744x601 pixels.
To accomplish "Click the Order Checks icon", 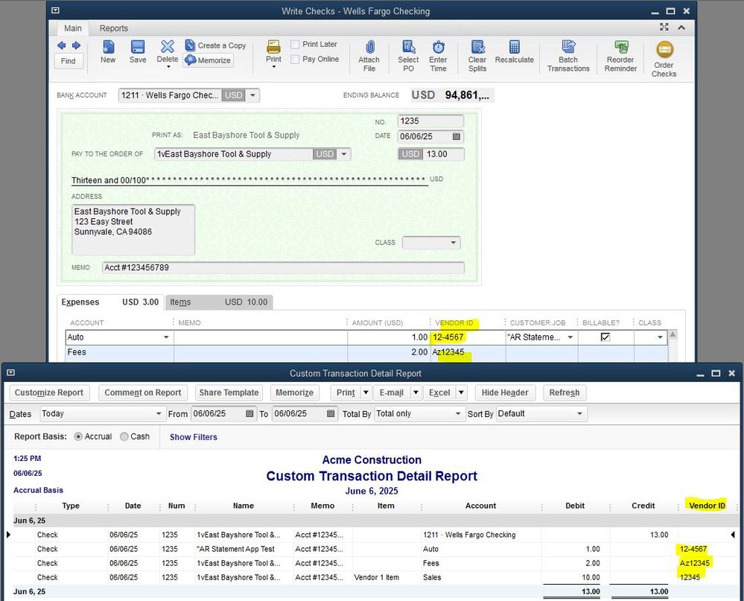I will tap(664, 58).
